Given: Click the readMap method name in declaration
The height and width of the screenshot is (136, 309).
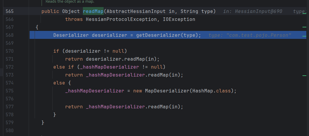Looking at the screenshot, I should click(x=93, y=11).
